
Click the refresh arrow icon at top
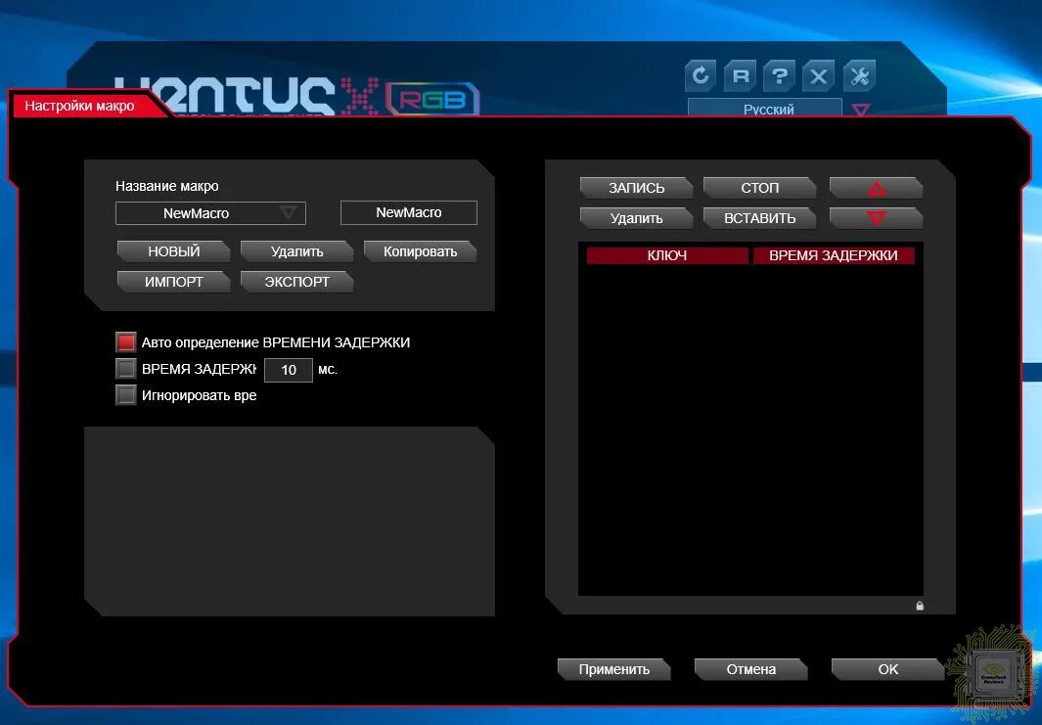701,75
